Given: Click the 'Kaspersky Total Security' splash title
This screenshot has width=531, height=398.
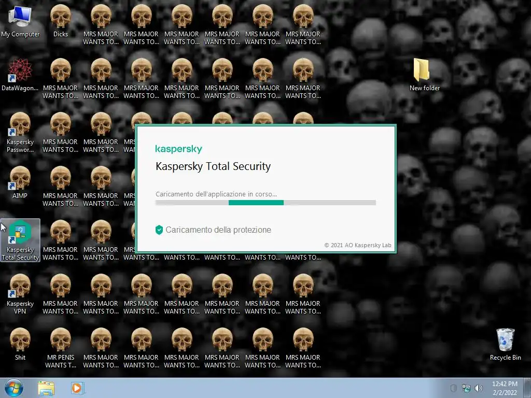Looking at the screenshot, I should click(x=213, y=166).
